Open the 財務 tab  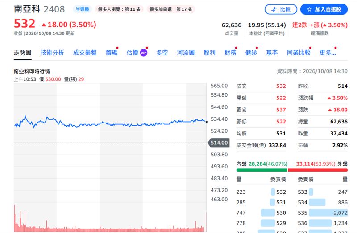[230, 53]
